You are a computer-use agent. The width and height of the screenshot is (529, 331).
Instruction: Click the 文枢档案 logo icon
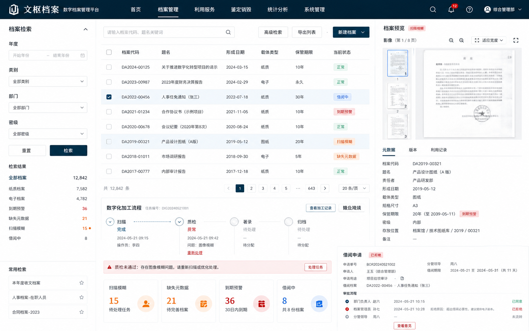pyautogui.click(x=14, y=10)
